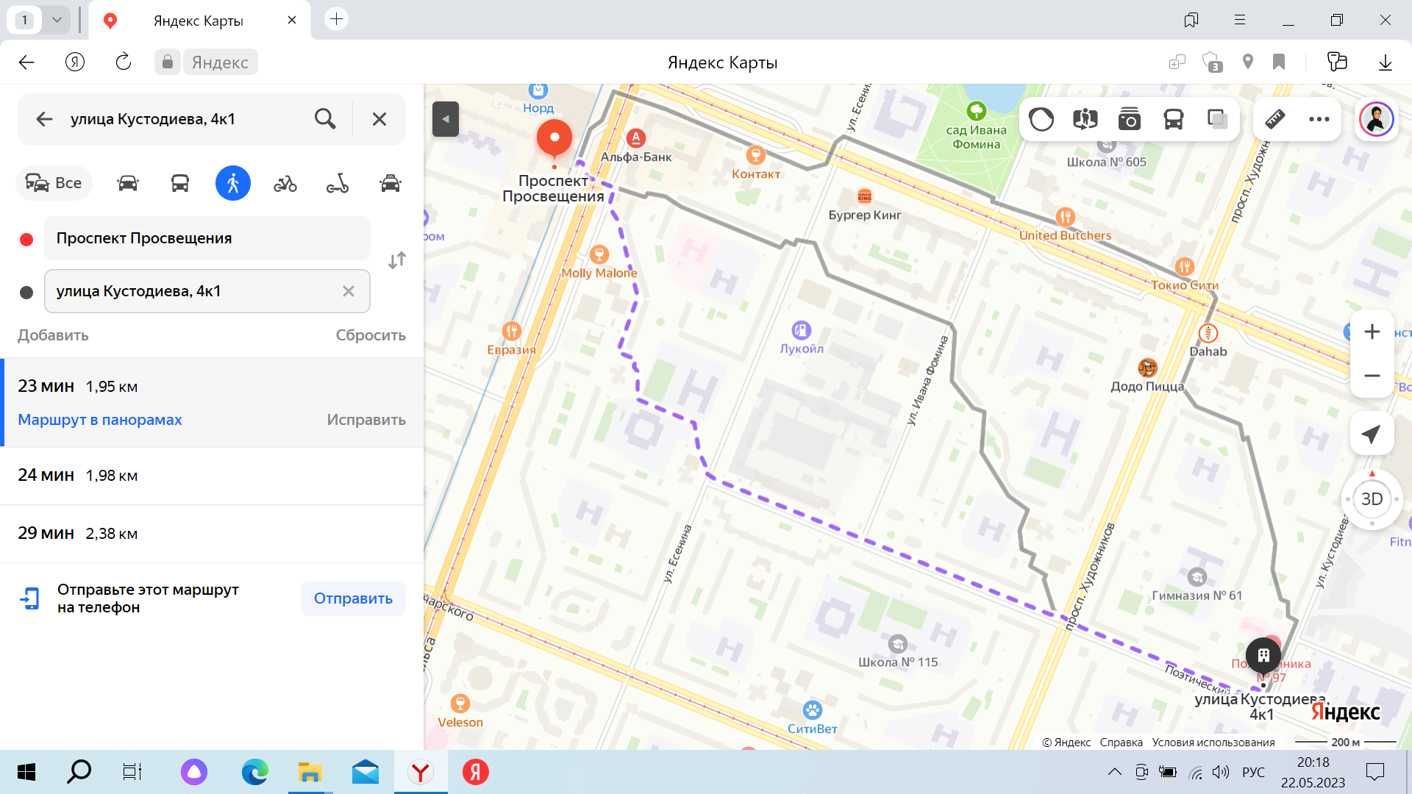Click the Отправить button
The height and width of the screenshot is (794, 1412).
(x=353, y=598)
